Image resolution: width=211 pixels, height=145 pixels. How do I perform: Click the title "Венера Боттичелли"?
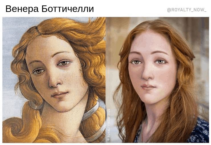pyautogui.click(x=50, y=9)
